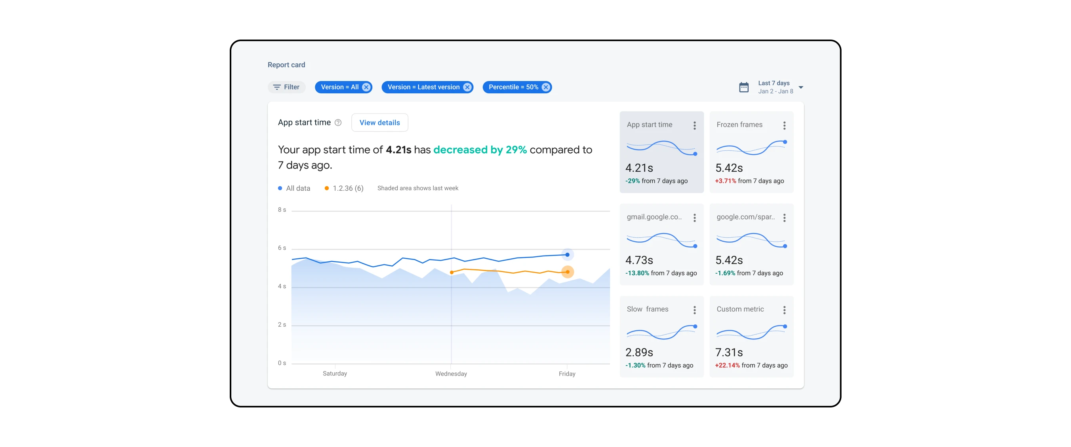Click the highlighted Friday data point on blue line
Image resolution: width=1071 pixels, height=447 pixels.
[x=567, y=254]
